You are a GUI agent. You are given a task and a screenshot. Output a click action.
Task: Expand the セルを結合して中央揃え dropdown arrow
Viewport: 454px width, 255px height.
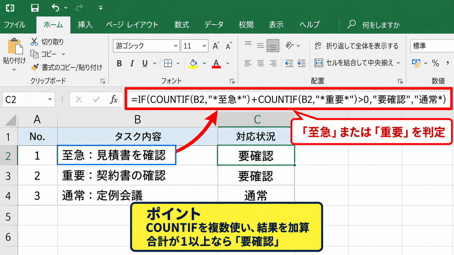[x=398, y=63]
